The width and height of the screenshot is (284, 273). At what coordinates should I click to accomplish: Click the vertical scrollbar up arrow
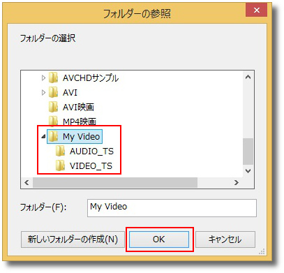click(x=248, y=77)
